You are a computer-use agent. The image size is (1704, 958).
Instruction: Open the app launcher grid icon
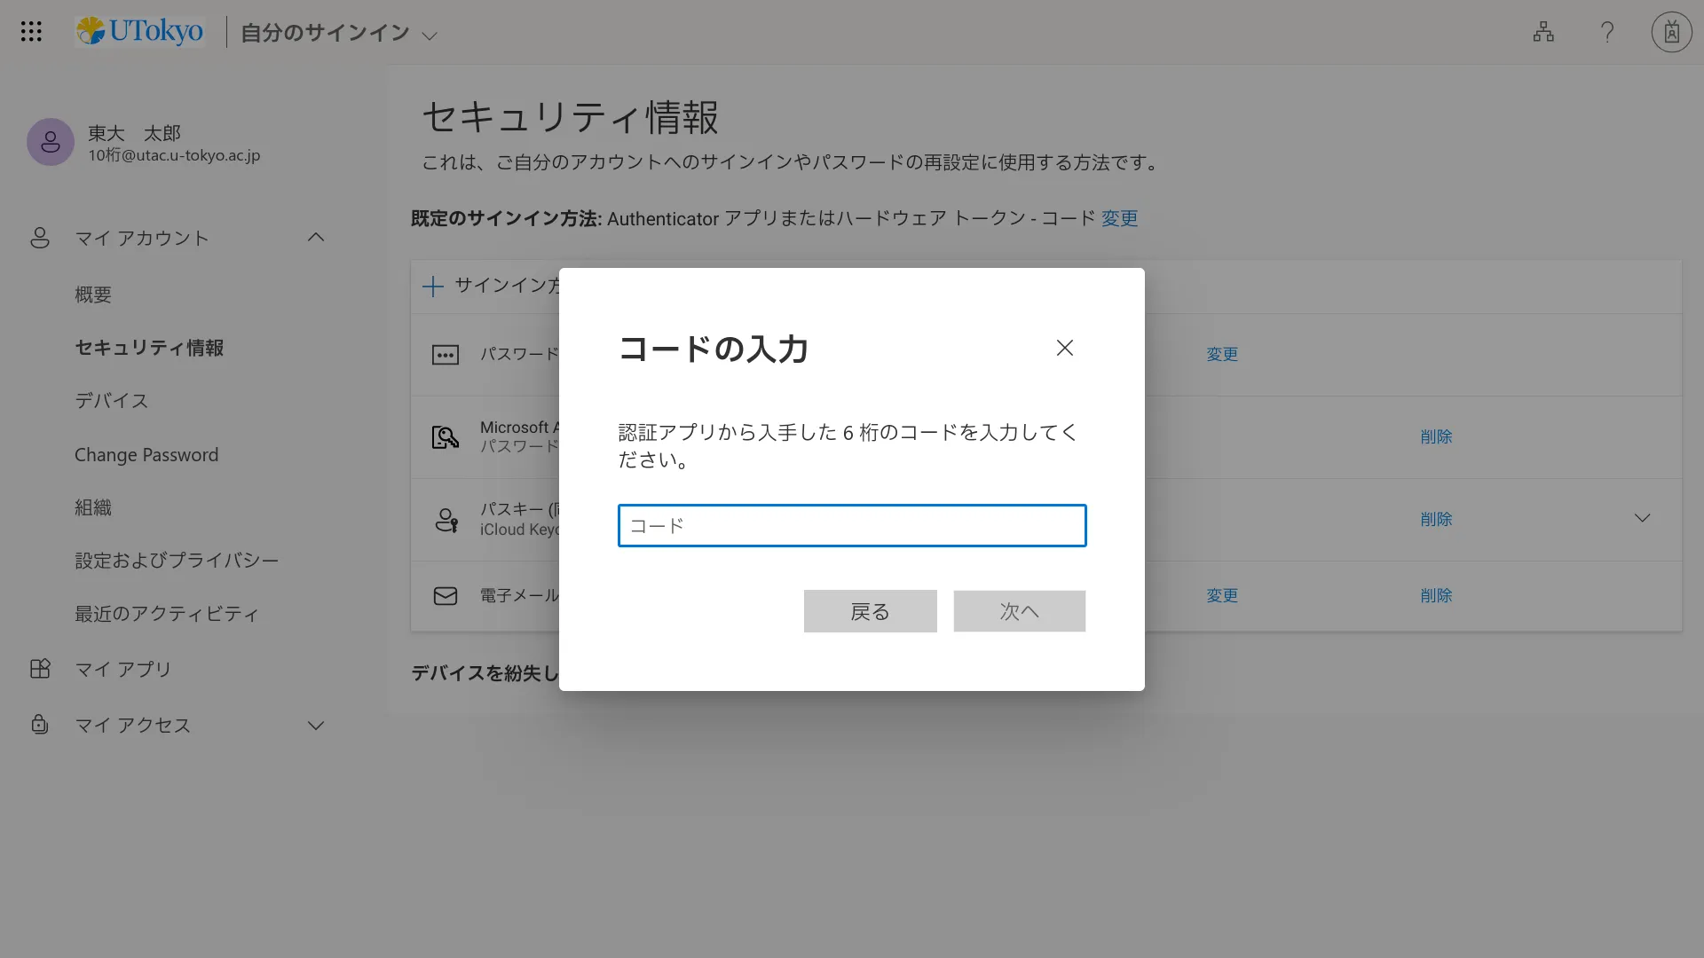pos(31,32)
